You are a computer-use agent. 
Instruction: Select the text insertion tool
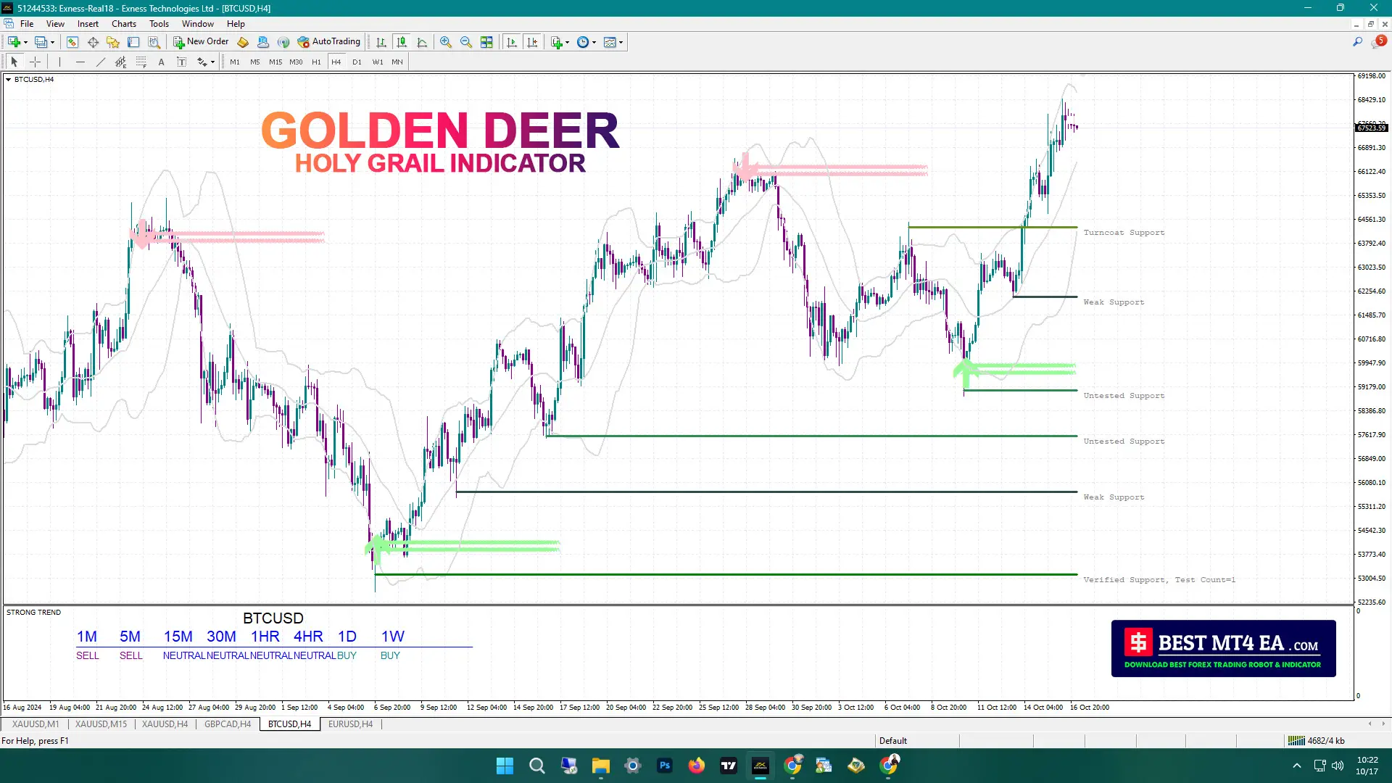click(x=161, y=62)
